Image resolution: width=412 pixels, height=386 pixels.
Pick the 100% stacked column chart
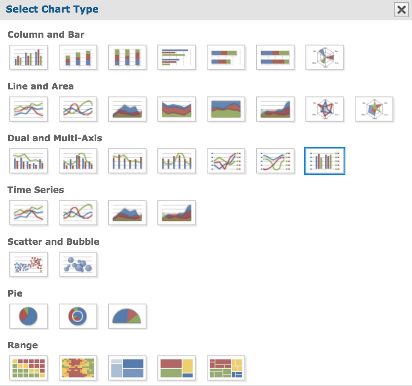click(127, 57)
